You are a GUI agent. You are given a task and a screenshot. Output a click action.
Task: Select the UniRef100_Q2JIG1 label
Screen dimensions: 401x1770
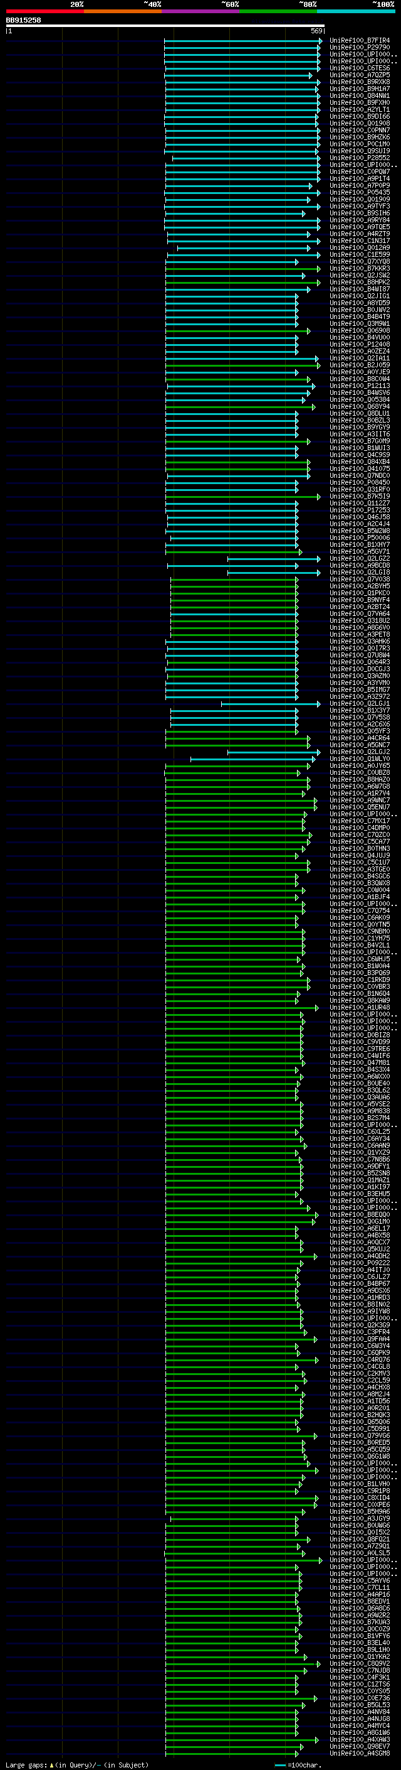pyautogui.click(x=359, y=296)
